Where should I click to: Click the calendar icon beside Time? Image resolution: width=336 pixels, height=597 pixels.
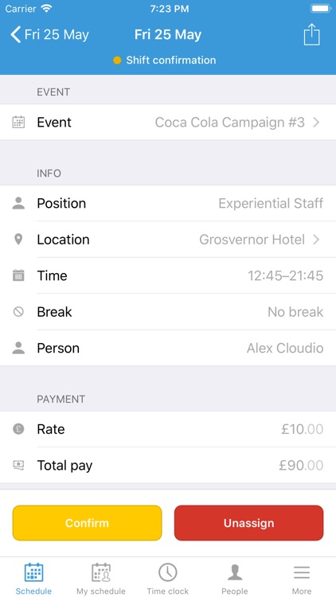(18, 275)
